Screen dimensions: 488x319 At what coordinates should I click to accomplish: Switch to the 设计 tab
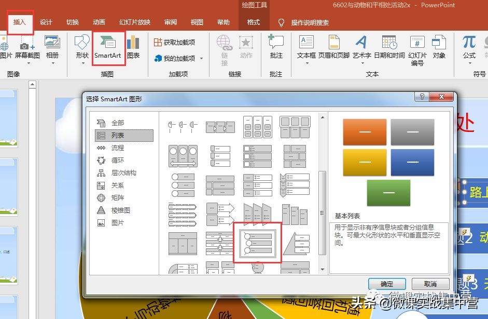(x=46, y=22)
